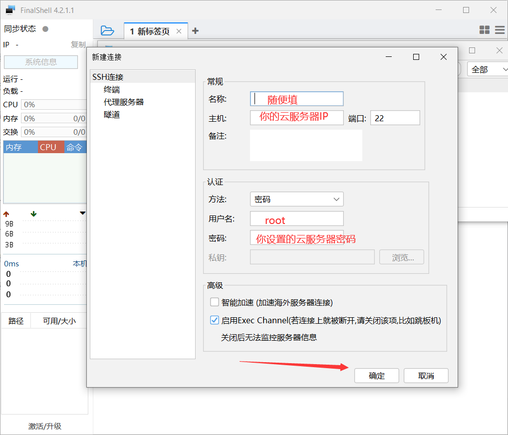Select SSH连接 in the tree

143,77
